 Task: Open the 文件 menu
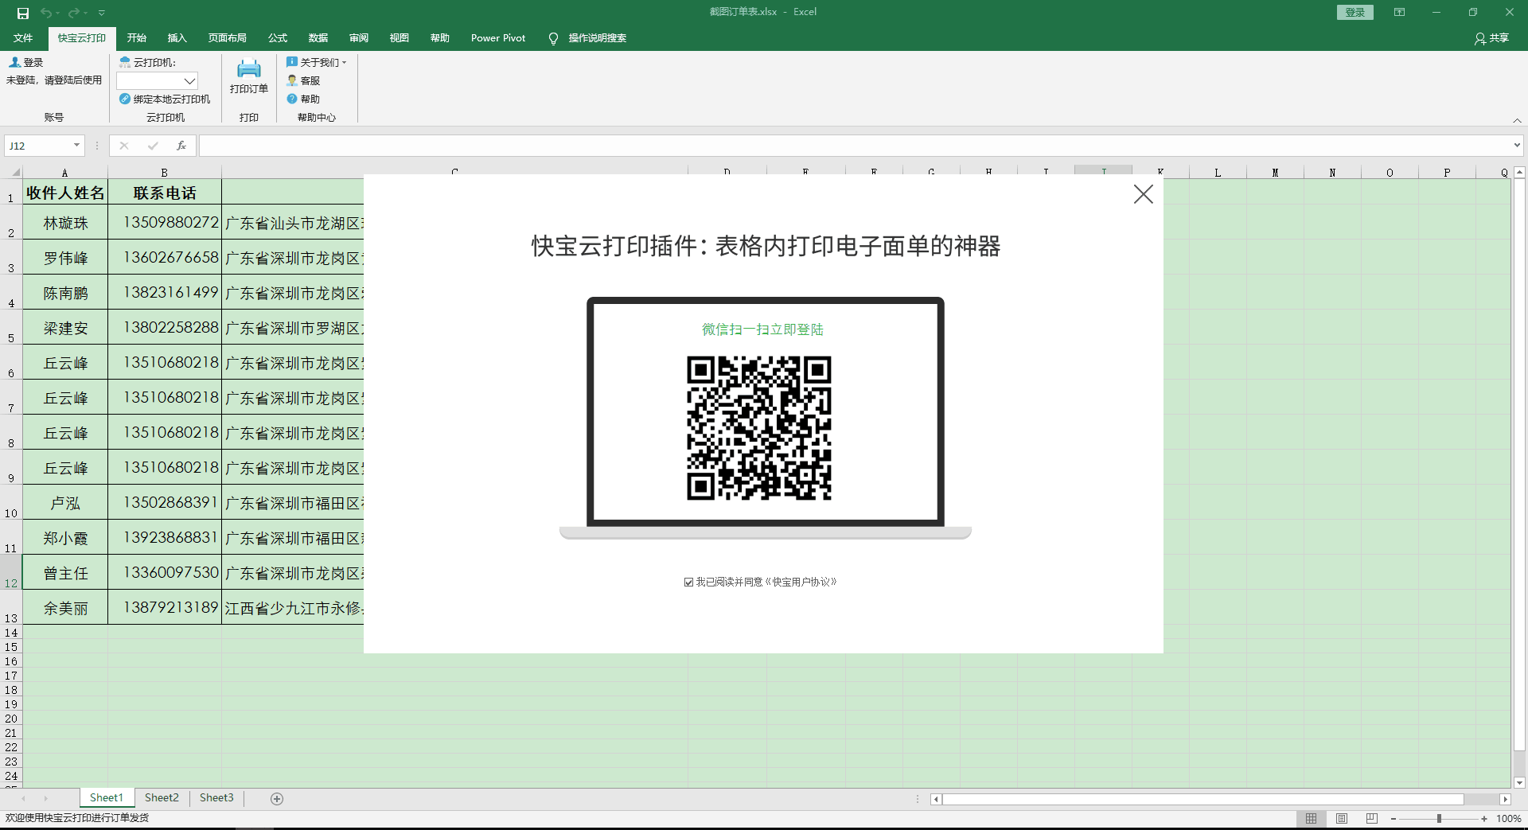pyautogui.click(x=23, y=38)
